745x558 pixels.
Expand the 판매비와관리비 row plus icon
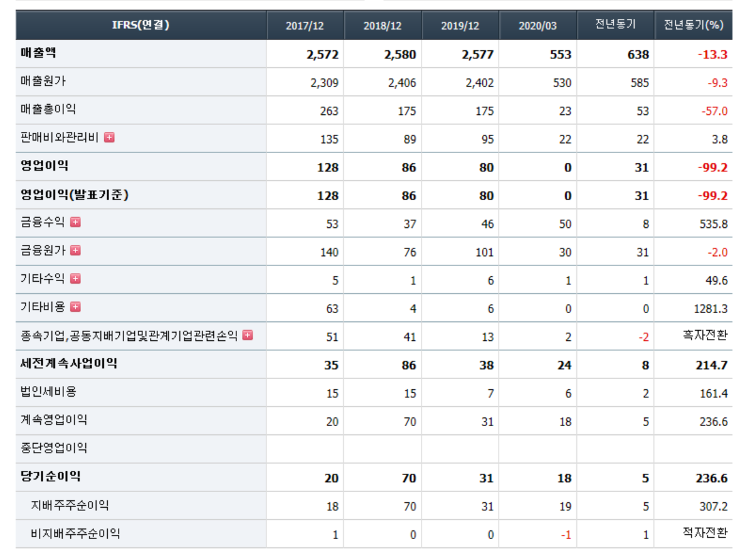(109, 137)
